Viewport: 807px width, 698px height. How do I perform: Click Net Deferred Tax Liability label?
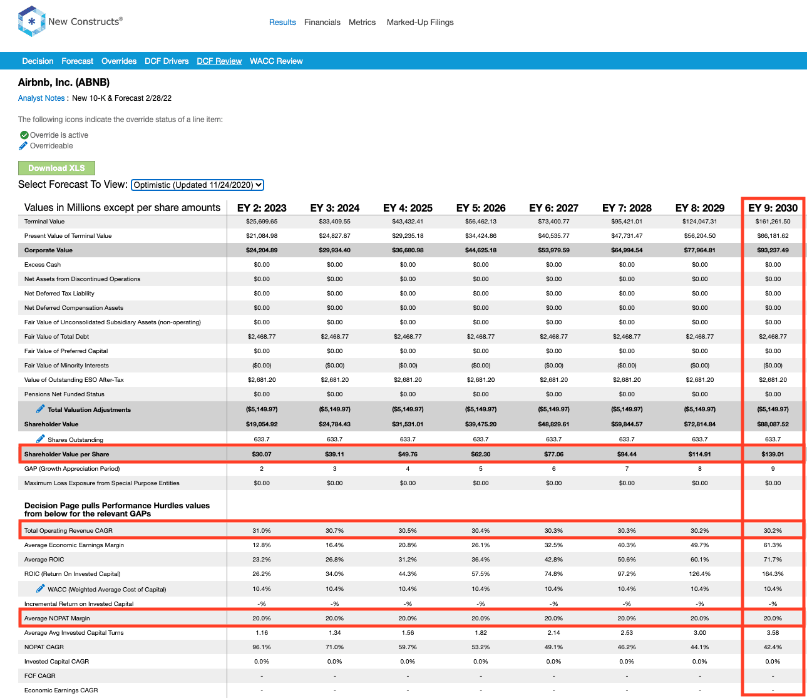click(x=59, y=294)
